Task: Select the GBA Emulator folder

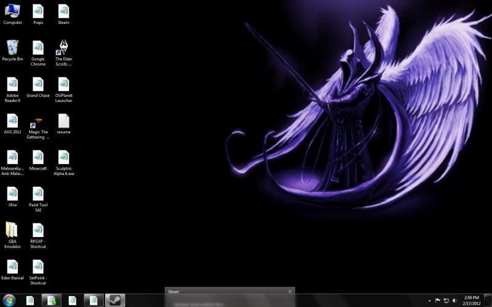Action: [12, 236]
